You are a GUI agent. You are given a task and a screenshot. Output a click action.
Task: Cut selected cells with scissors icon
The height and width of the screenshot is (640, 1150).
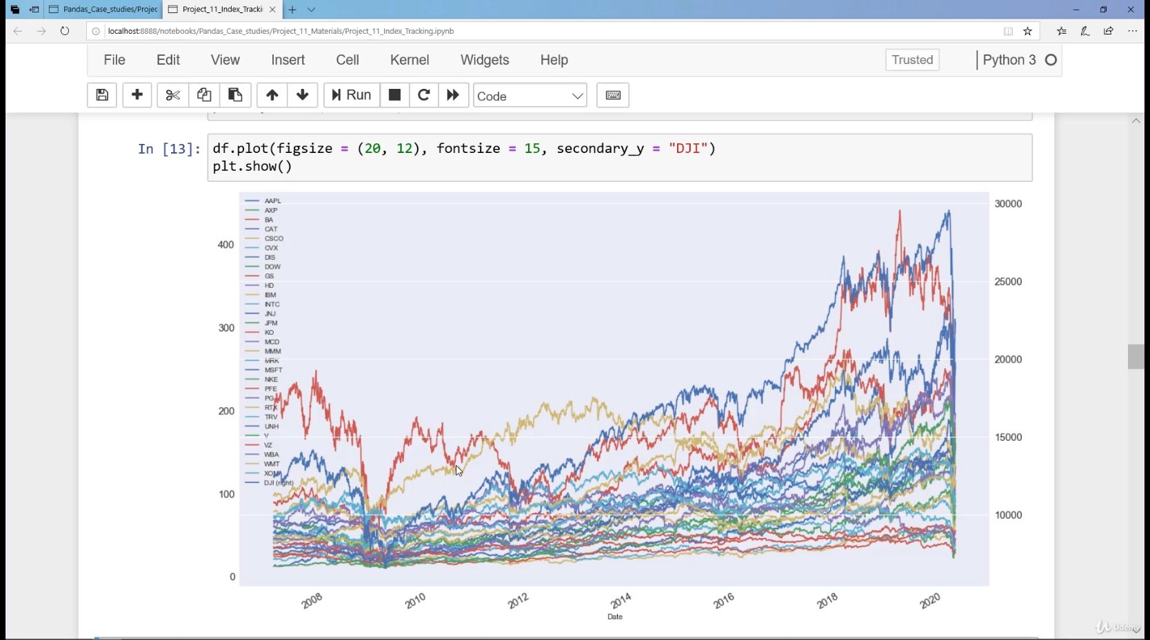(x=172, y=95)
